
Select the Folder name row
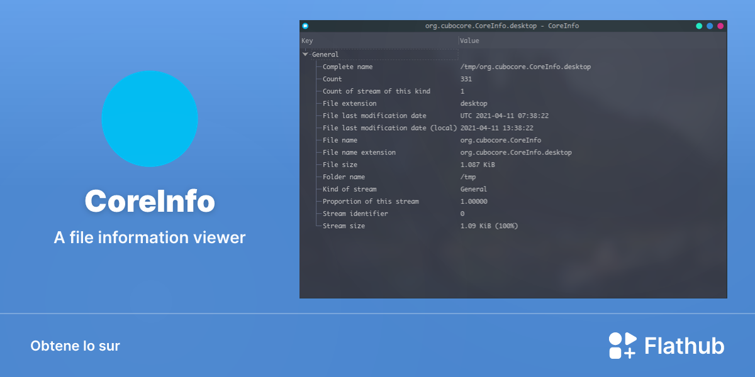click(x=513, y=177)
